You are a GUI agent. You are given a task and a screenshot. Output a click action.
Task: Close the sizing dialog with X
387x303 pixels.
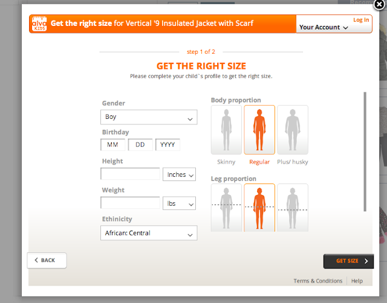[380, 5]
